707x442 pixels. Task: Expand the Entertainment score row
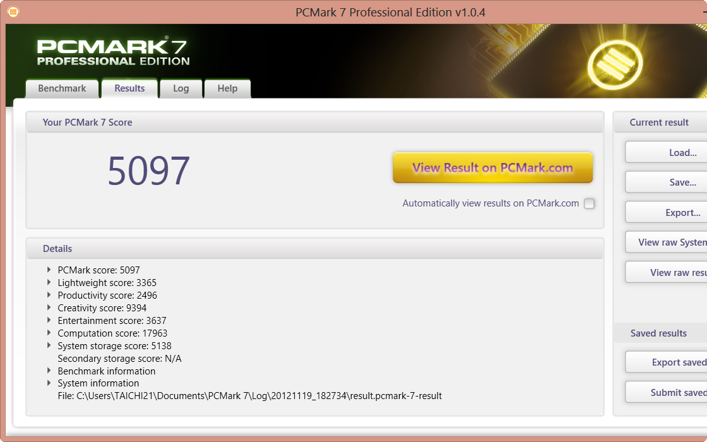coord(49,320)
